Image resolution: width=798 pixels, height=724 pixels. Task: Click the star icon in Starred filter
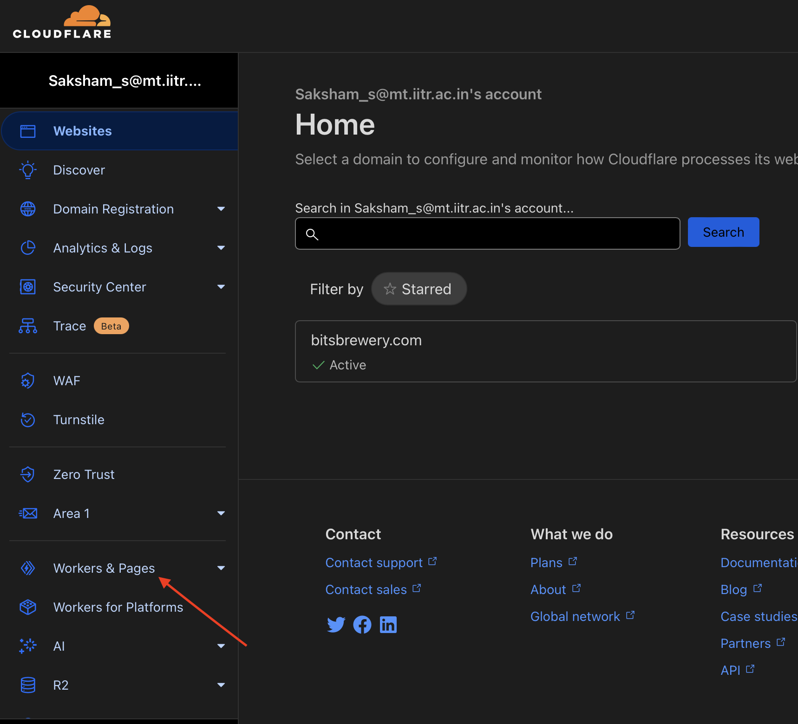point(390,289)
